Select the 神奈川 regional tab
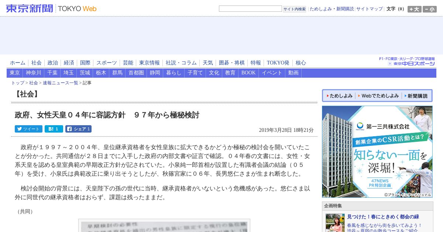443x232 pixels. (x=34, y=73)
